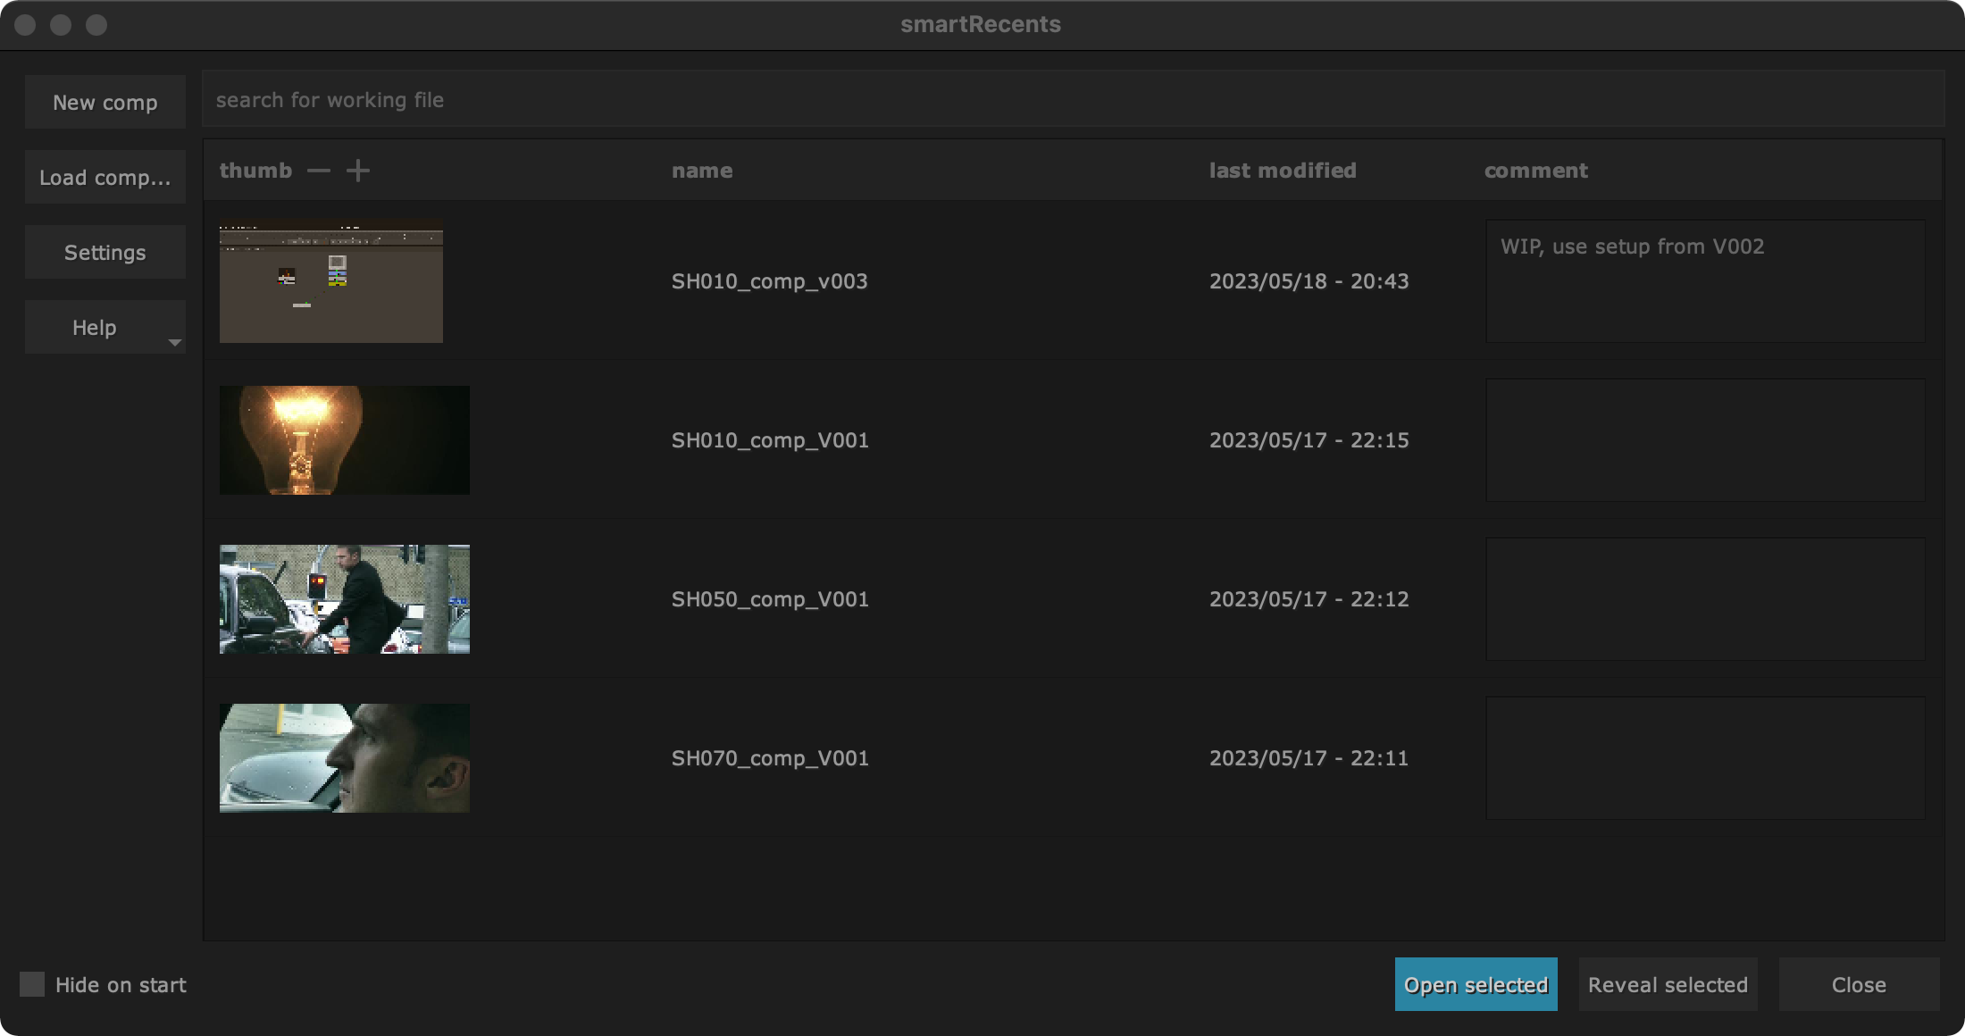Open the Settings panel
Screen dimensions: 1965x1036
pyautogui.click(x=105, y=252)
